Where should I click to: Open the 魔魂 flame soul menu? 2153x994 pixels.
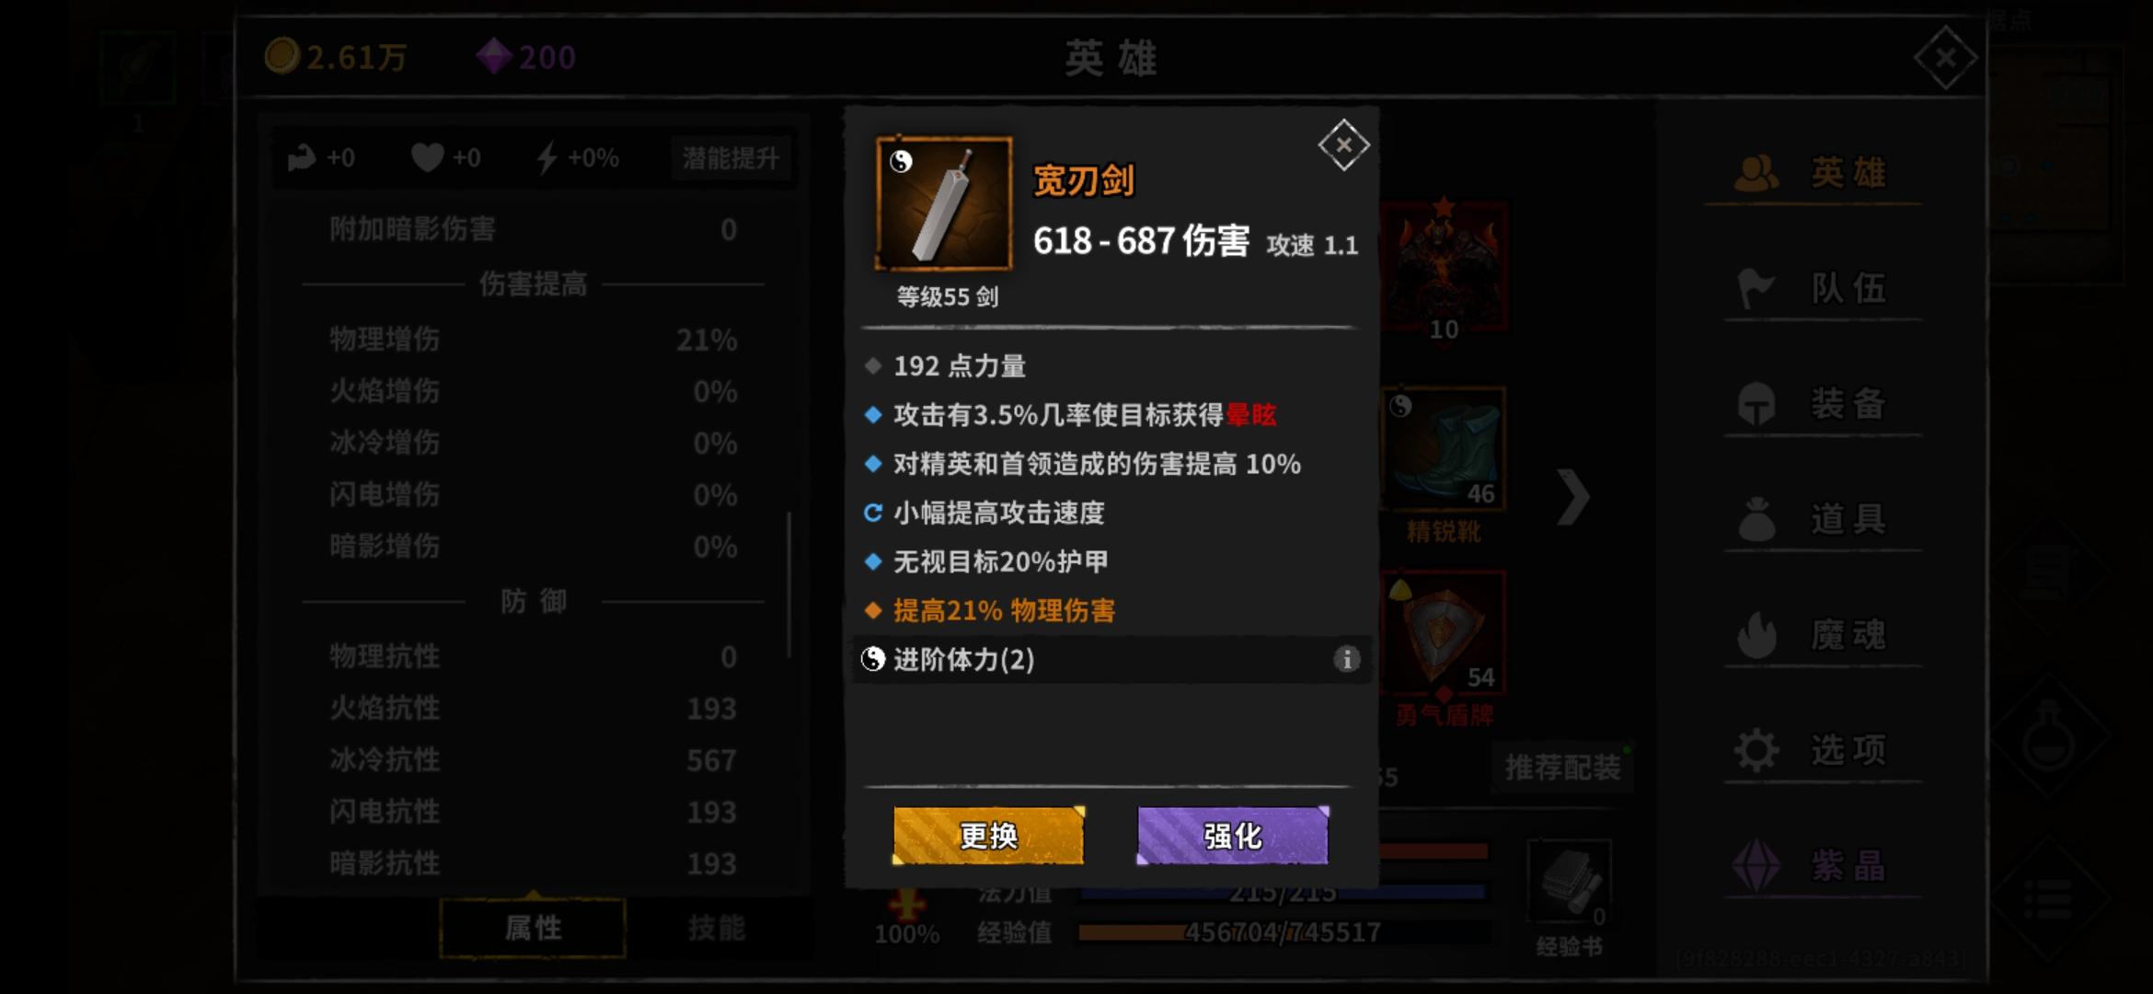tap(1813, 635)
